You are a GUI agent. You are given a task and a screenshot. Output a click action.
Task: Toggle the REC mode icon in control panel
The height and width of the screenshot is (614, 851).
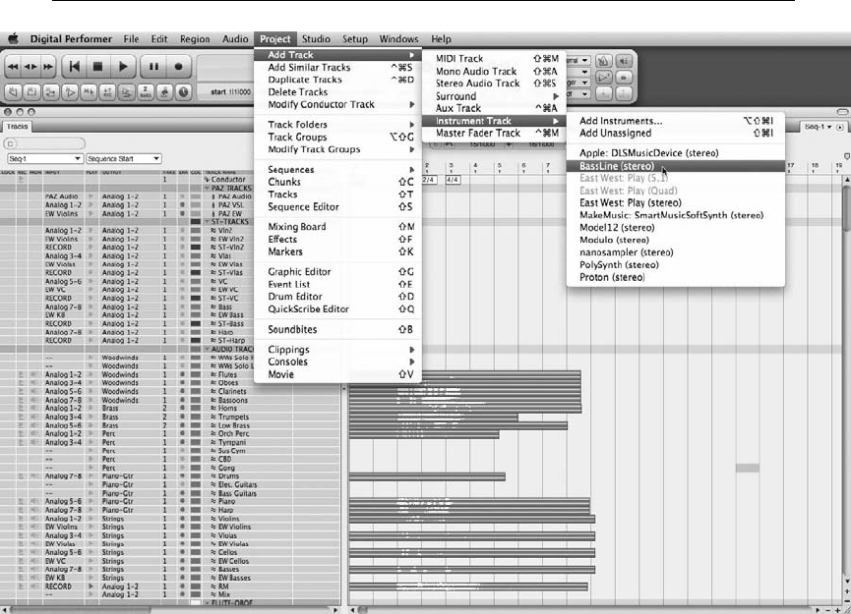(107, 92)
